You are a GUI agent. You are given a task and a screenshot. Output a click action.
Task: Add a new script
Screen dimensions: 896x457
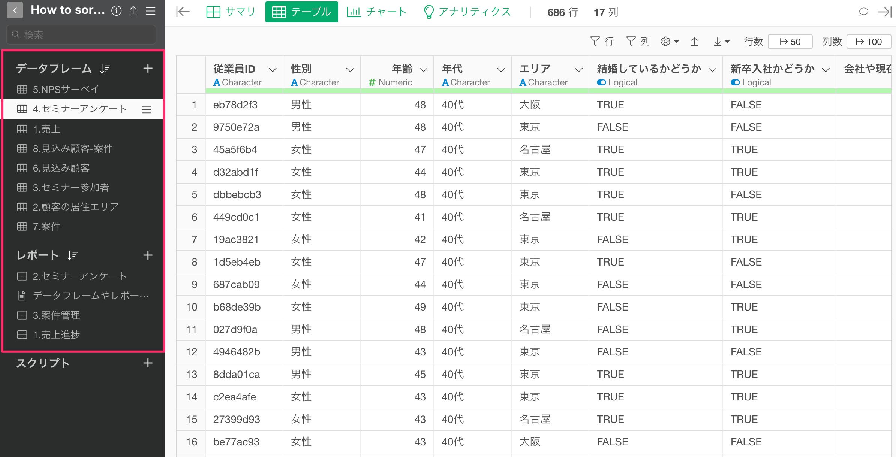point(148,363)
